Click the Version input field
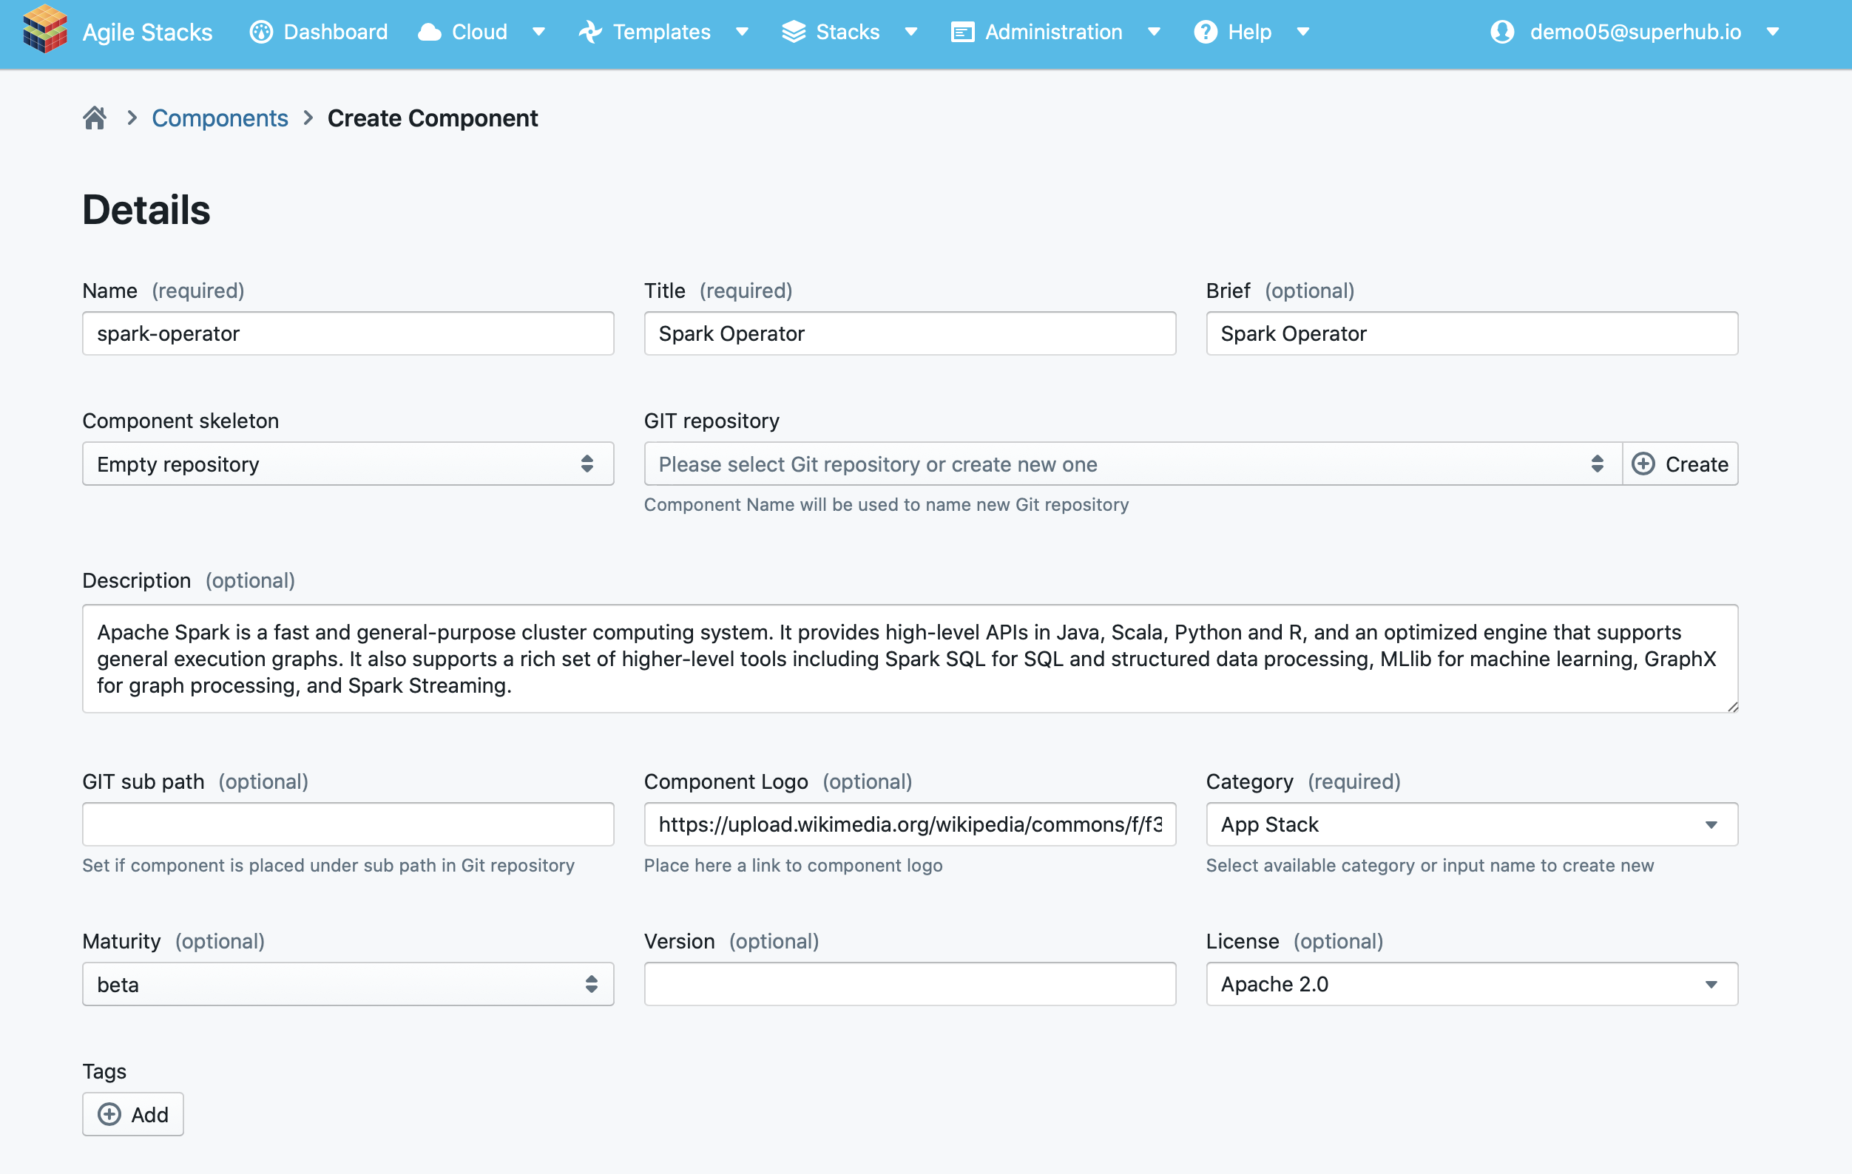The height and width of the screenshot is (1174, 1852). coord(910,984)
